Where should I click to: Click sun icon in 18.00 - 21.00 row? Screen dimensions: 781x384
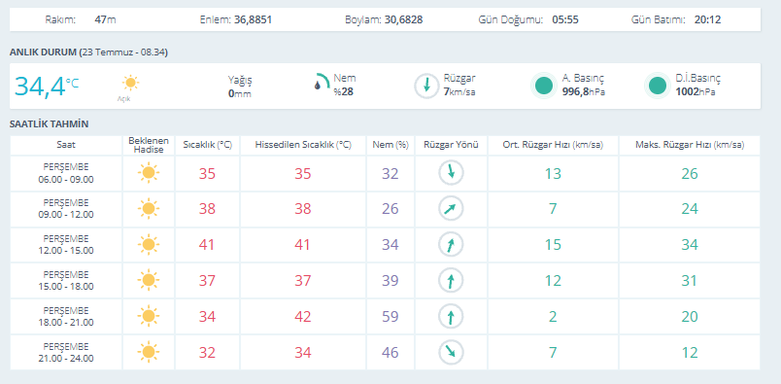[x=149, y=316]
